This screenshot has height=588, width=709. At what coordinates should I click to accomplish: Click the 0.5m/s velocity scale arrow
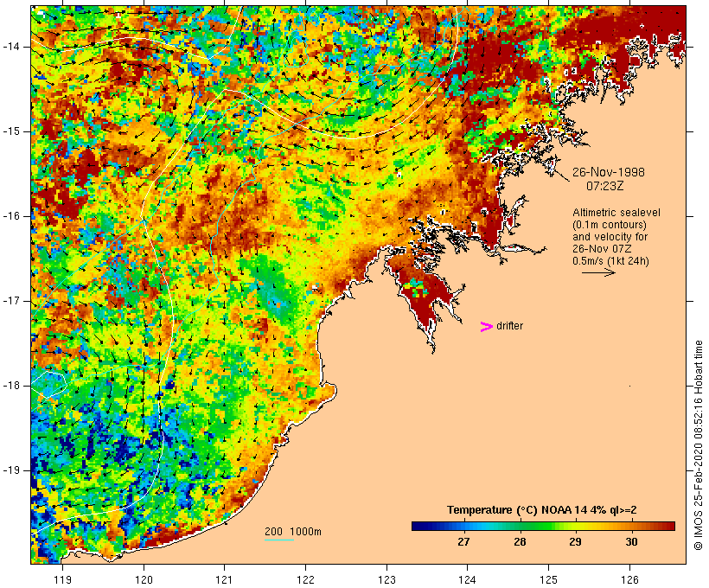pos(598,272)
